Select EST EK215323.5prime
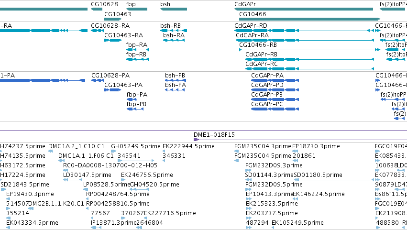 272,204
